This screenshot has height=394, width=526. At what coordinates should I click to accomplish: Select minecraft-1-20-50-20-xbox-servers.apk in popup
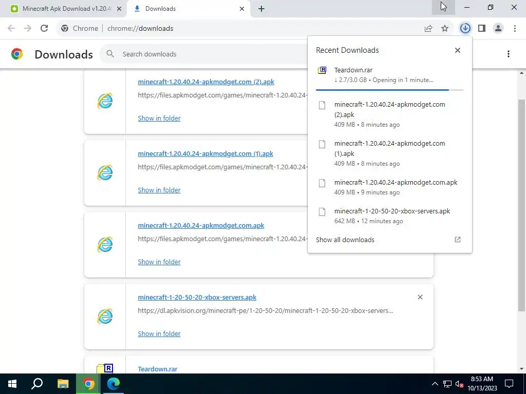point(389,216)
